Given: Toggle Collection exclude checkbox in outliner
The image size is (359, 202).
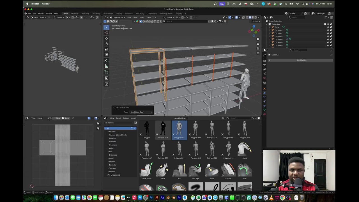Looking at the screenshot, I should [325, 24].
